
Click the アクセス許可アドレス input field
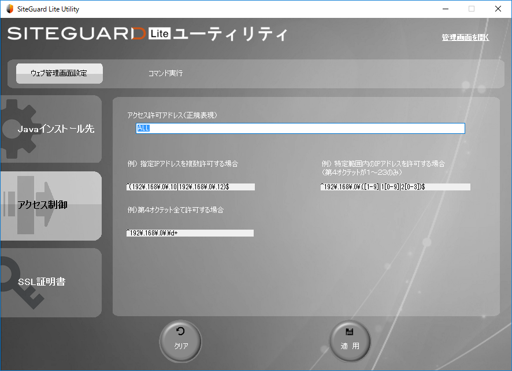coord(300,128)
